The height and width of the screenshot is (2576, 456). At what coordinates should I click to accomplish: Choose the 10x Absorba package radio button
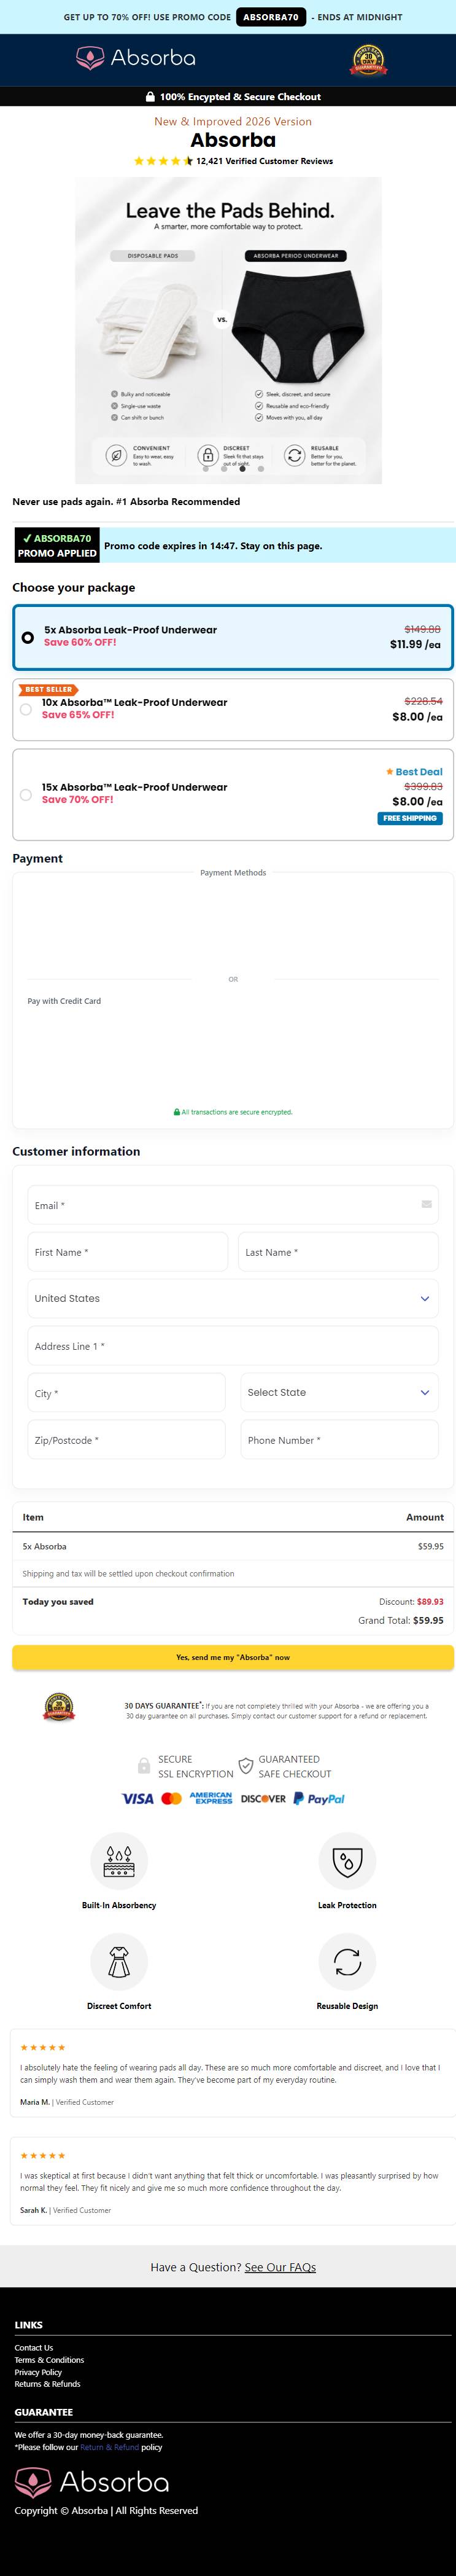point(26,709)
